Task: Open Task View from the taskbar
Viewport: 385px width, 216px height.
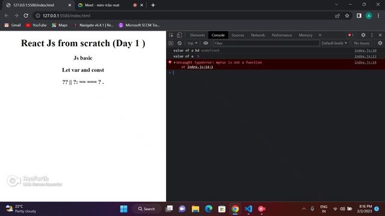Action: [169, 209]
